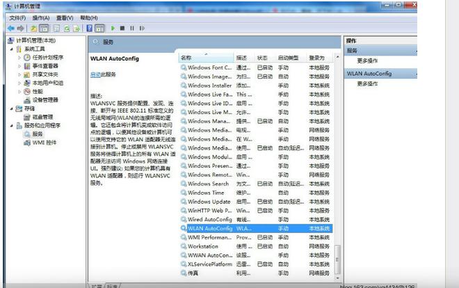Open the 操作(A) menu

pos(41,18)
